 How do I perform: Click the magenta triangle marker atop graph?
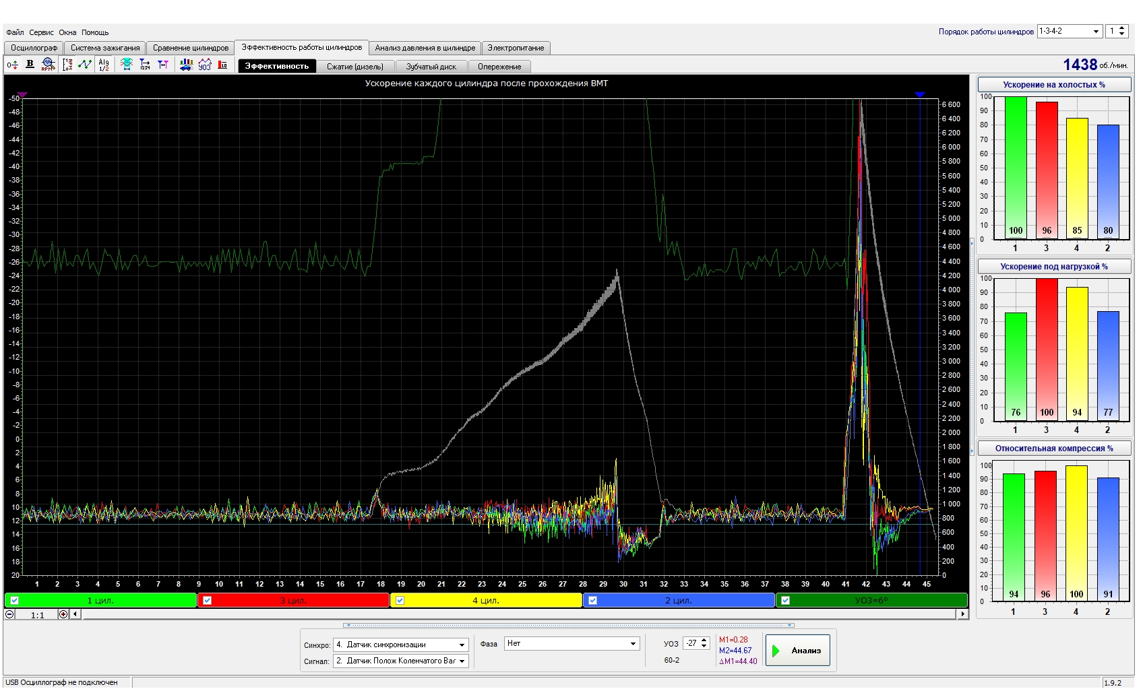click(x=22, y=95)
